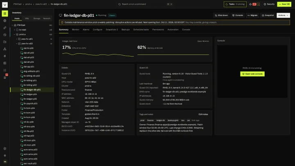Click the globe icon in left sidebar
Screen dimensions: 295x166
click(5, 21)
